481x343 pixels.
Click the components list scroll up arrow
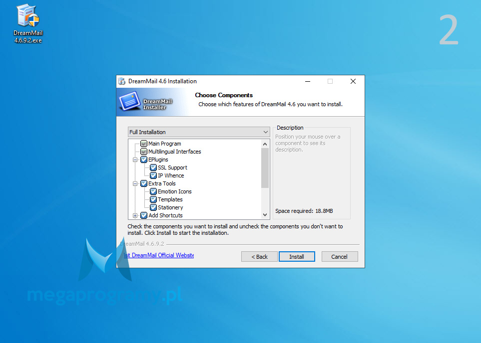[x=265, y=144]
